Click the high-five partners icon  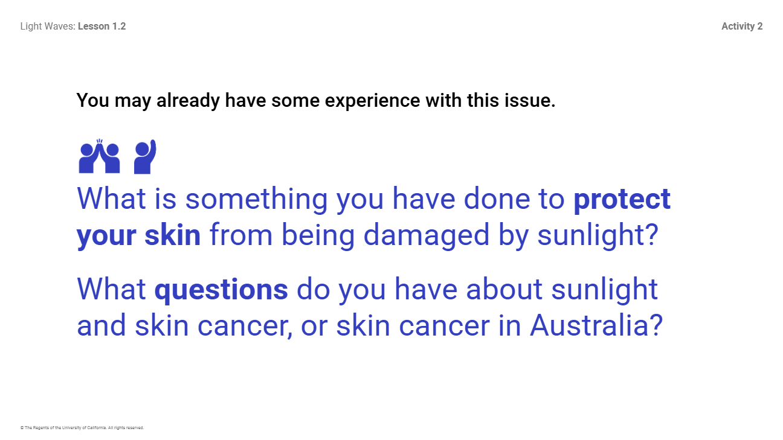pos(99,158)
